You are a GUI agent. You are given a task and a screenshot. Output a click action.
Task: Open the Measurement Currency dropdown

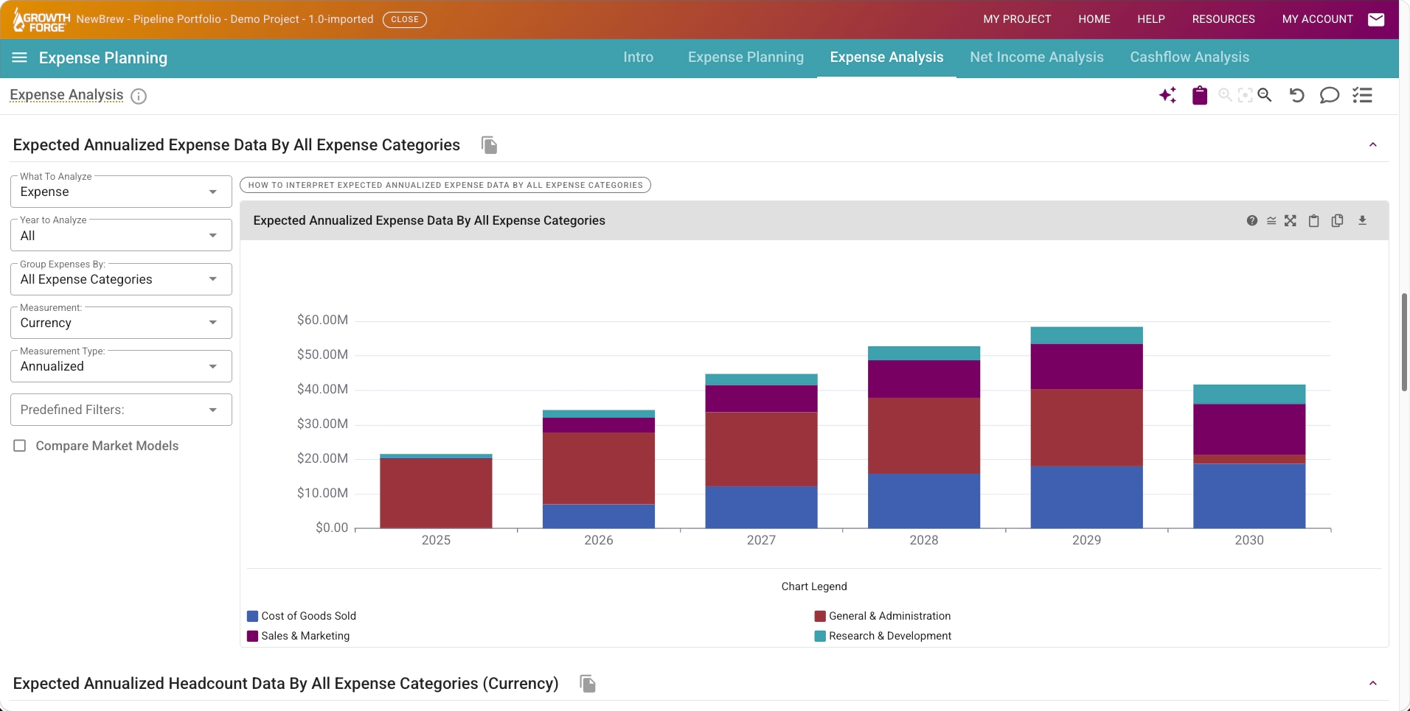pyautogui.click(x=121, y=323)
